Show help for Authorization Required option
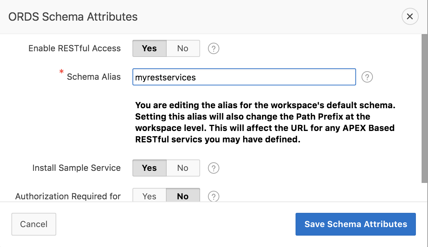428x247 pixels. point(213,196)
